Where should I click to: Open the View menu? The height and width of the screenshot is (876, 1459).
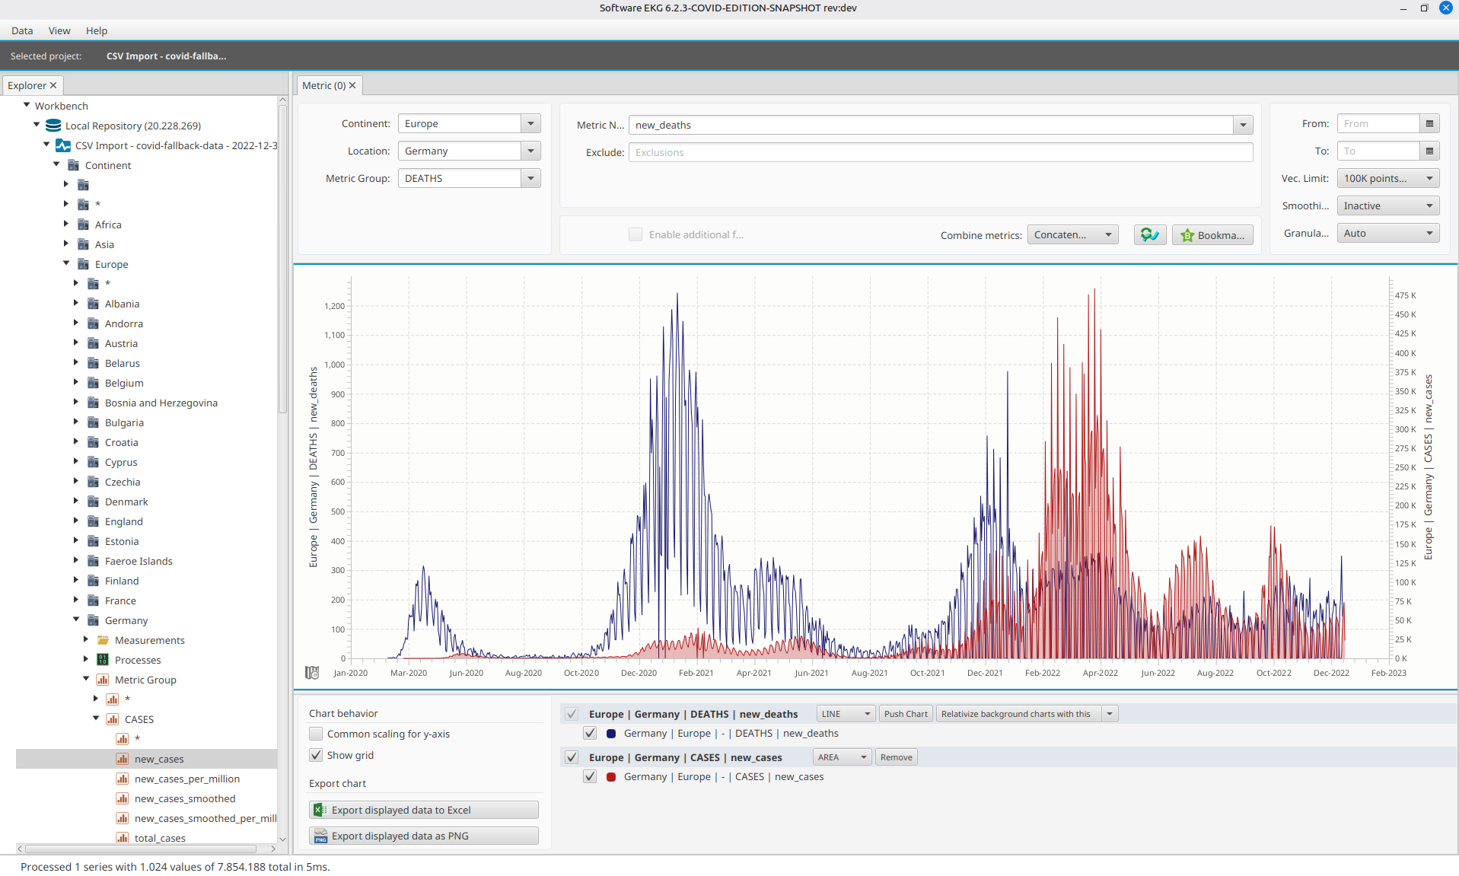coord(59,30)
